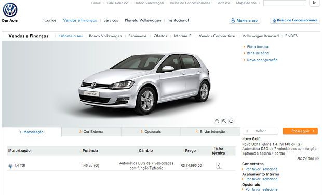The height and width of the screenshot is (195, 322).
Task: Select the Informe IPI submenu item
Action: point(183,36)
